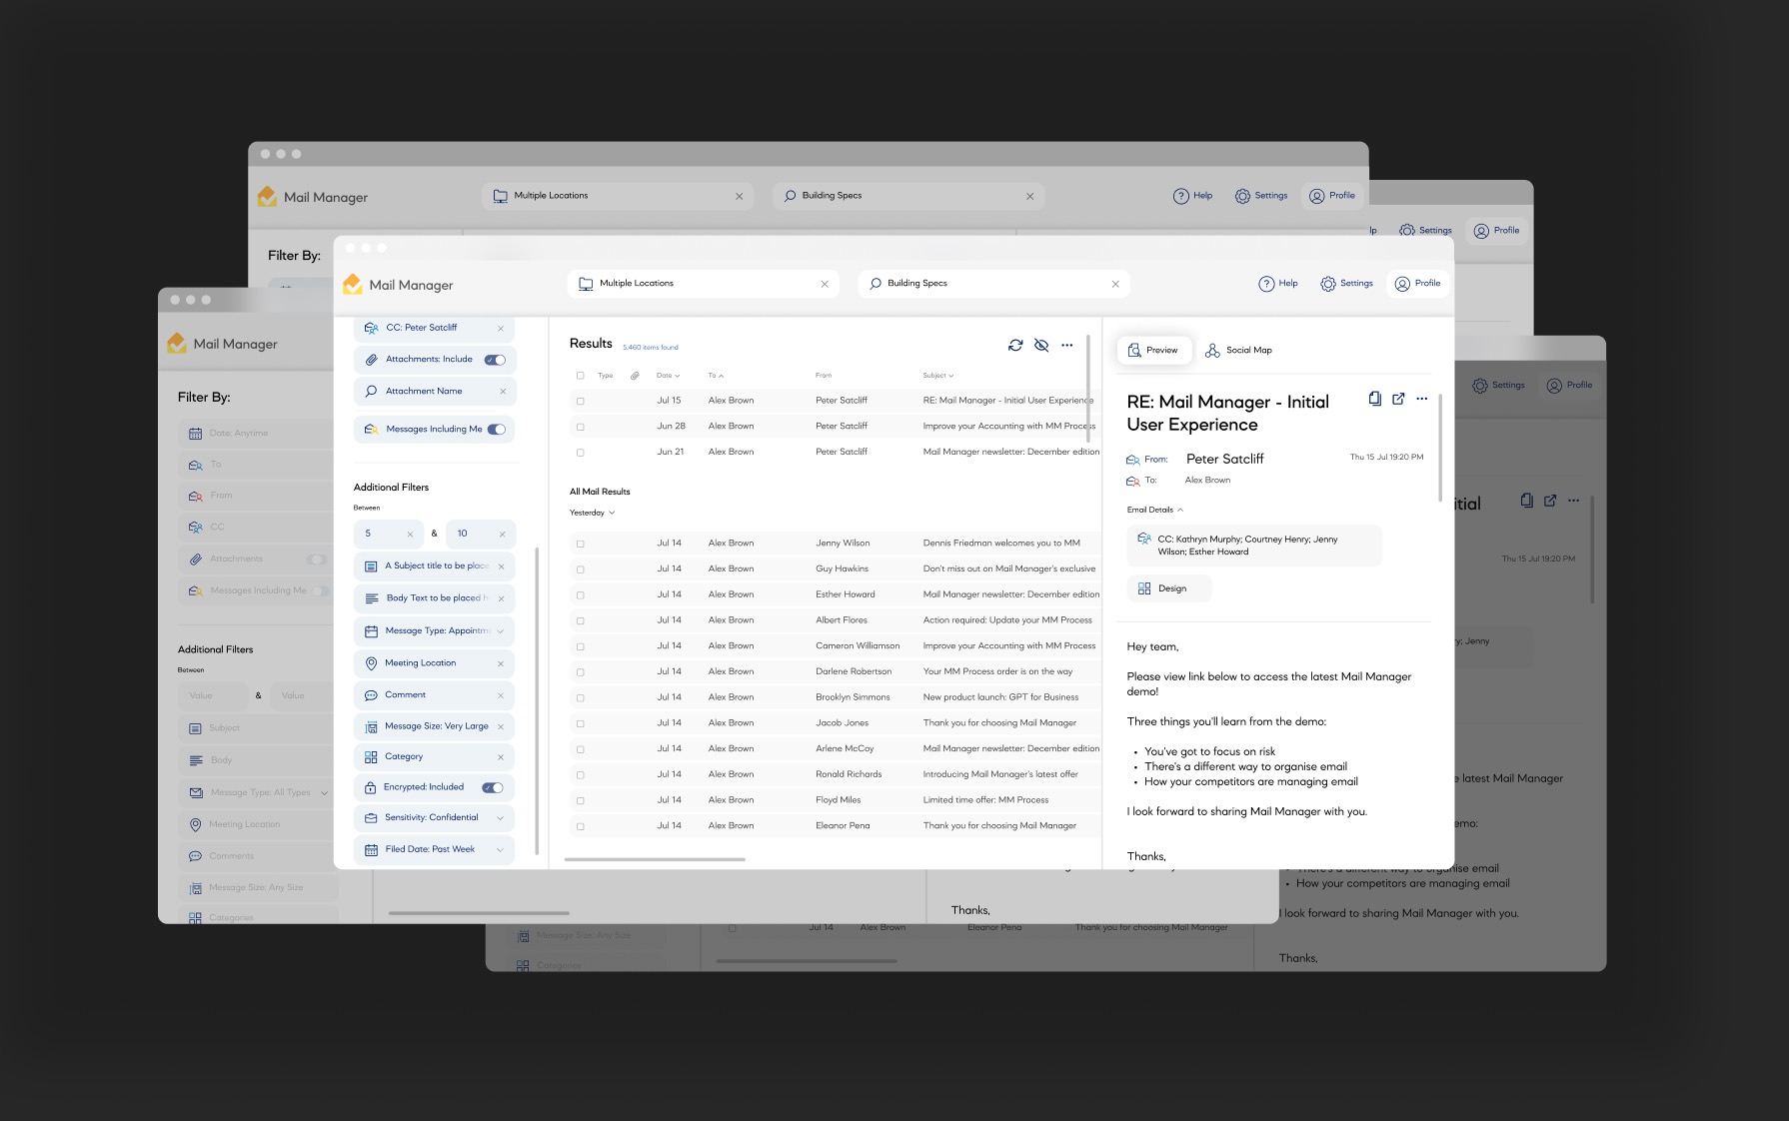Open the Help question mark icon
The width and height of the screenshot is (1789, 1121).
pos(1265,283)
